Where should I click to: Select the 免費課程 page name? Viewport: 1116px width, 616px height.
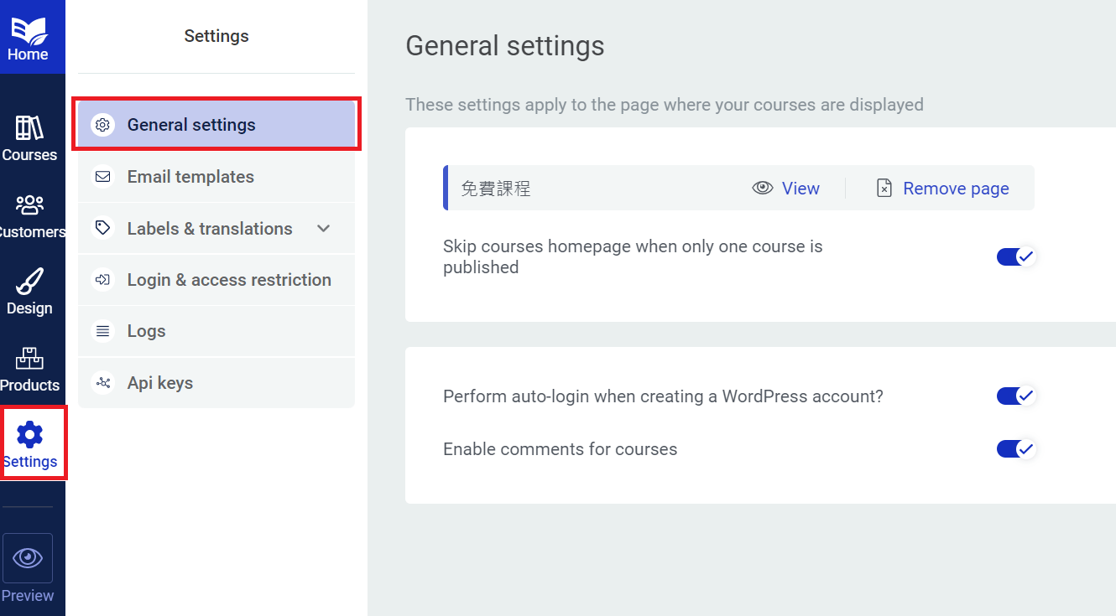coord(496,189)
